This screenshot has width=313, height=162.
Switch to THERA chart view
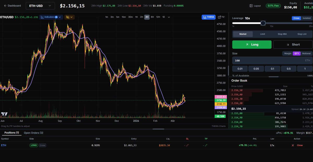click(208, 17)
